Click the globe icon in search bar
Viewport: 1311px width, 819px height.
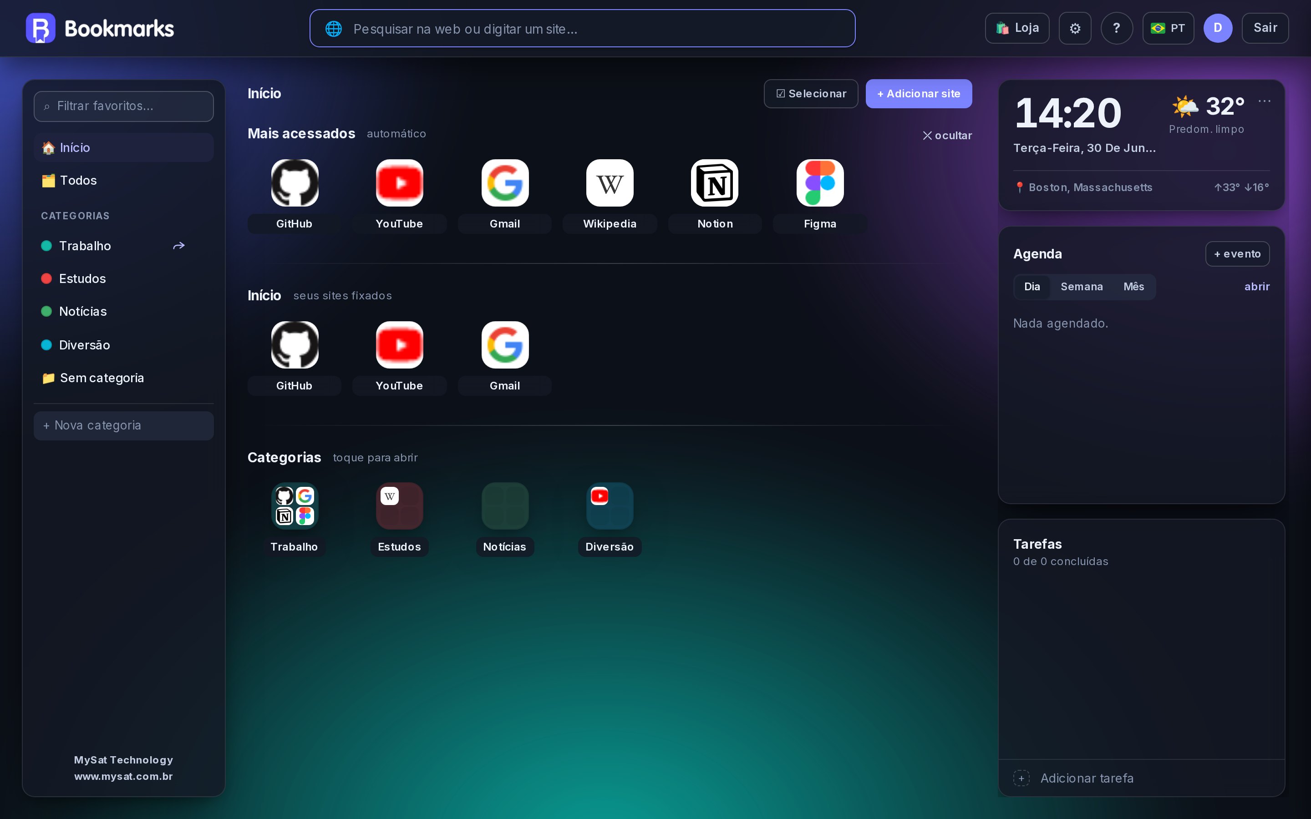[334, 29]
